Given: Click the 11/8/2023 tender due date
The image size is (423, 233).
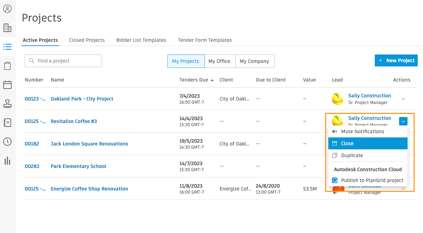Looking at the screenshot, I should (191, 186).
